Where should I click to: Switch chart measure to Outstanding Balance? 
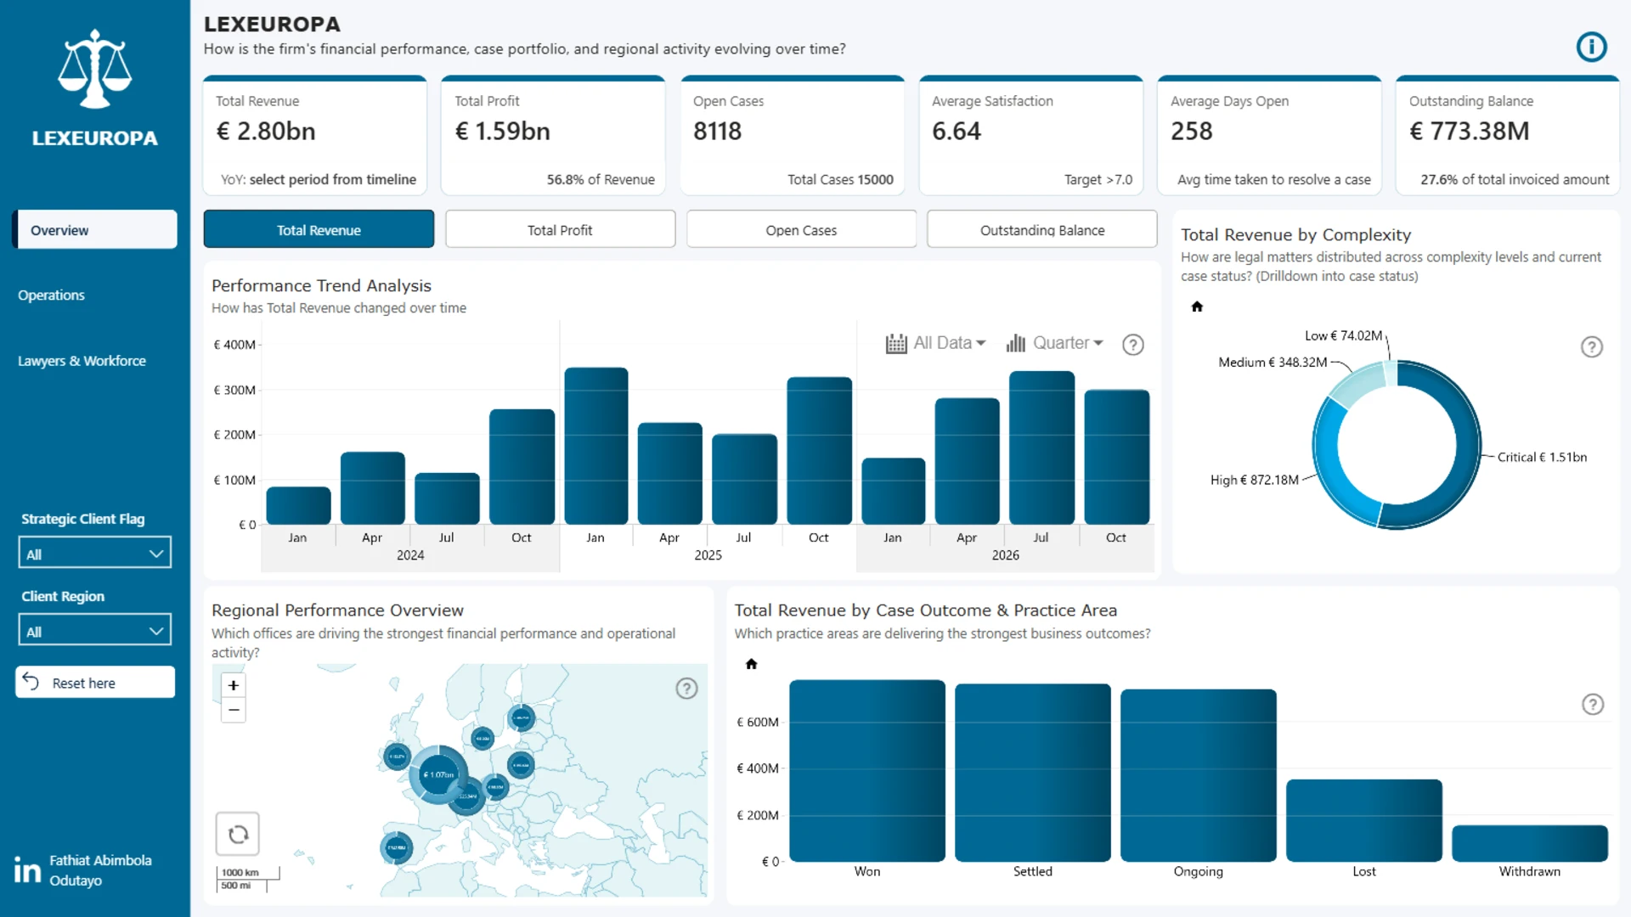(1042, 229)
